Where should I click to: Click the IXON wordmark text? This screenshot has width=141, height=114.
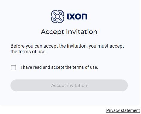tap(77, 16)
